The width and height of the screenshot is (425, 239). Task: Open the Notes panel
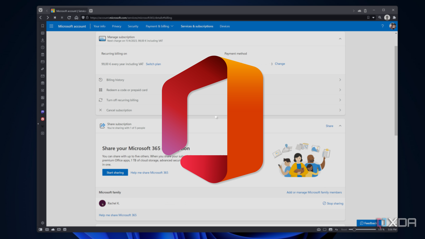pyautogui.click(x=42, y=55)
